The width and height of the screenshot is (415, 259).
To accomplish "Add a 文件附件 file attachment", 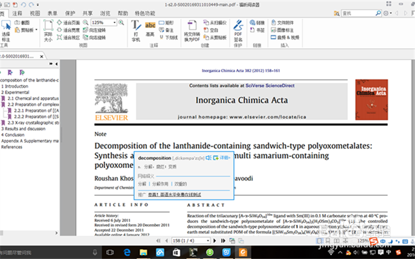I will coord(282,23).
